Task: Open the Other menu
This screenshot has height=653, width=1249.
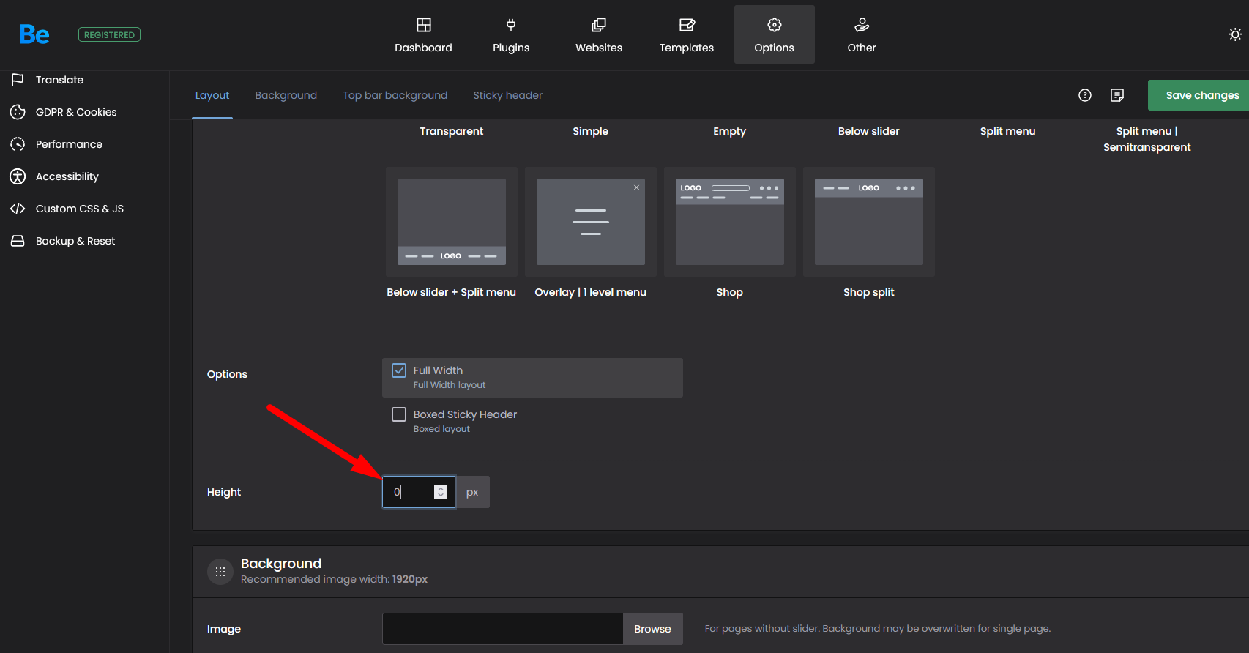Action: (x=862, y=34)
